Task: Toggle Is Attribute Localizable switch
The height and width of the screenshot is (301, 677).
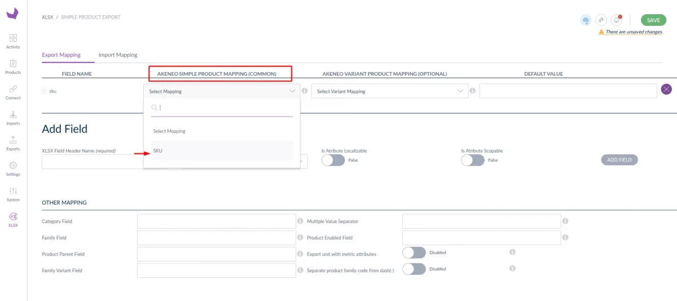Action: click(333, 160)
